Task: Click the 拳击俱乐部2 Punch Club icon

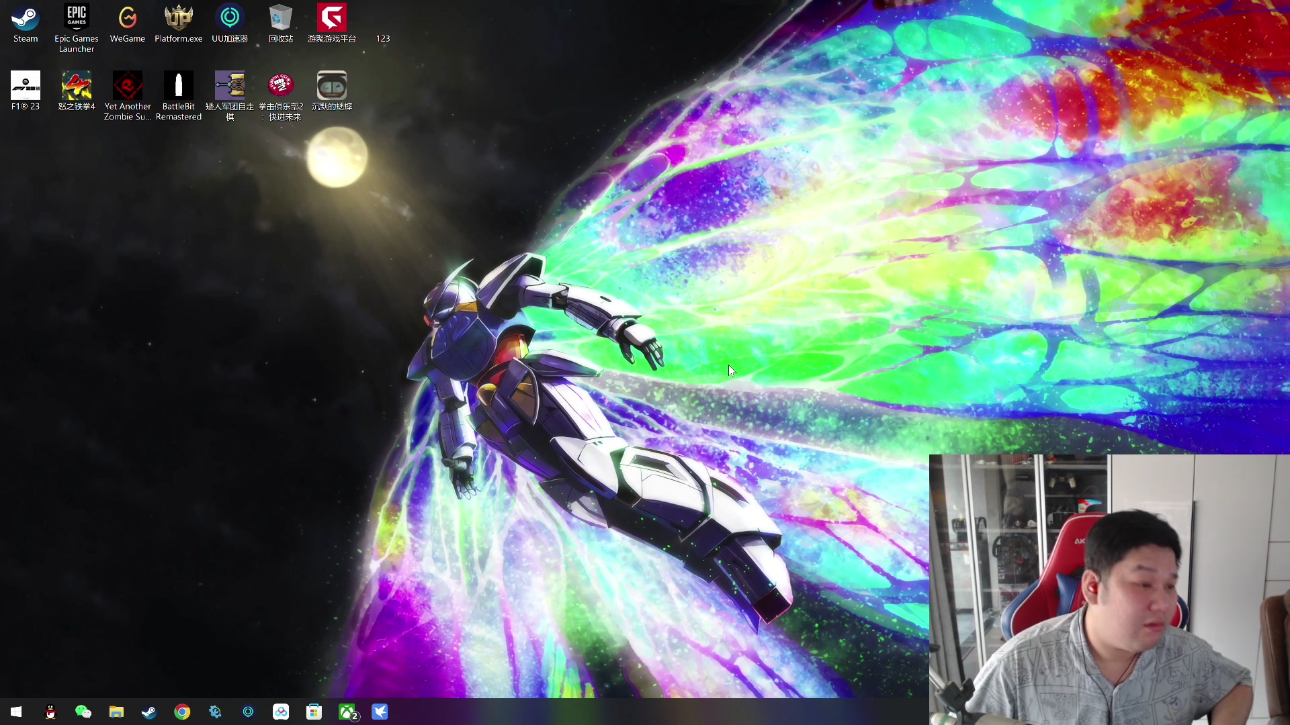Action: pos(281,95)
